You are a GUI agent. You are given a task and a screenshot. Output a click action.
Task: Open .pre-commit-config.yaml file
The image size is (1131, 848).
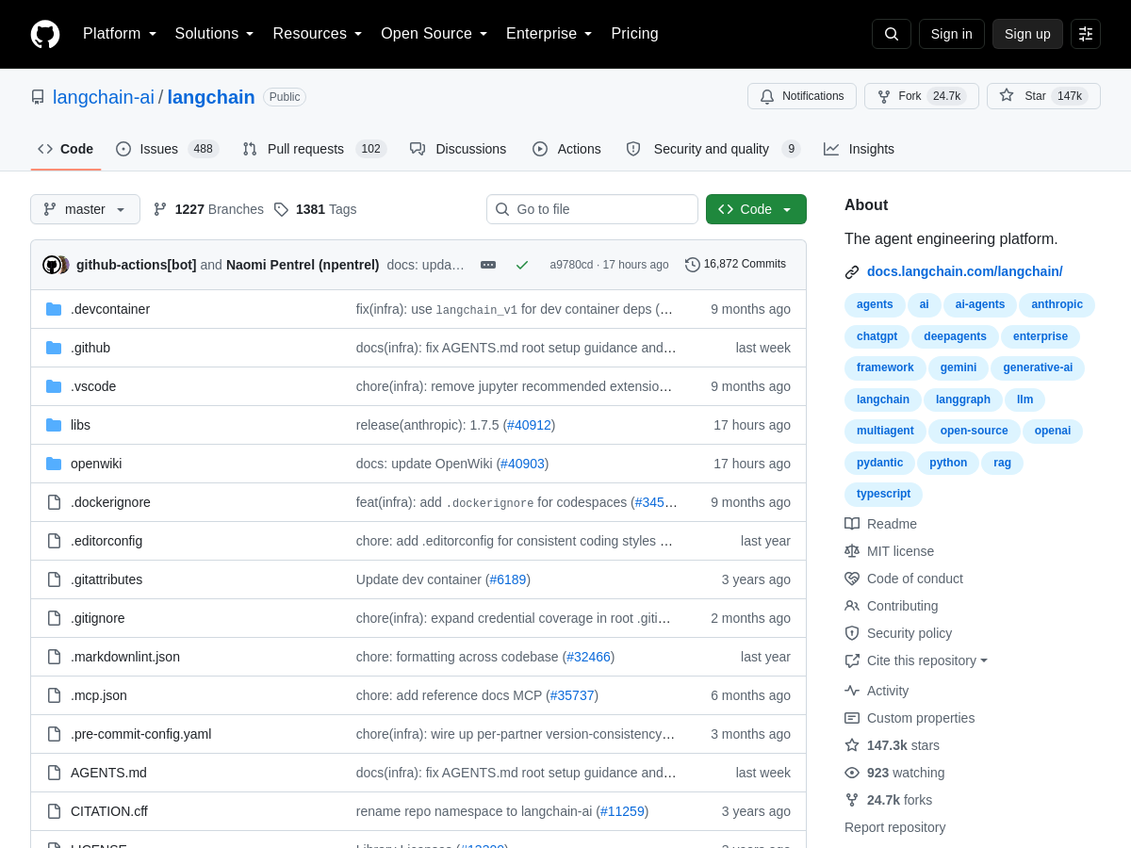click(x=141, y=734)
